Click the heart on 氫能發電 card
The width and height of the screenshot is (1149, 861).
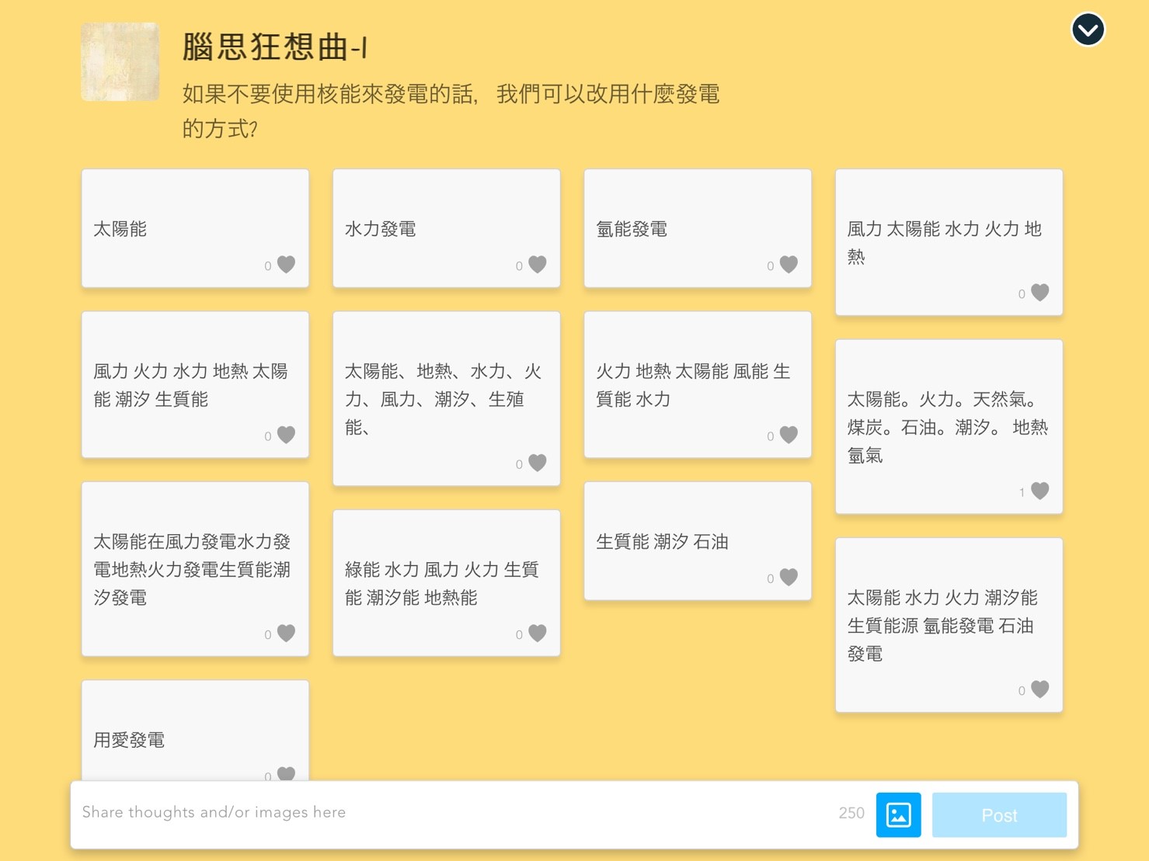point(789,265)
